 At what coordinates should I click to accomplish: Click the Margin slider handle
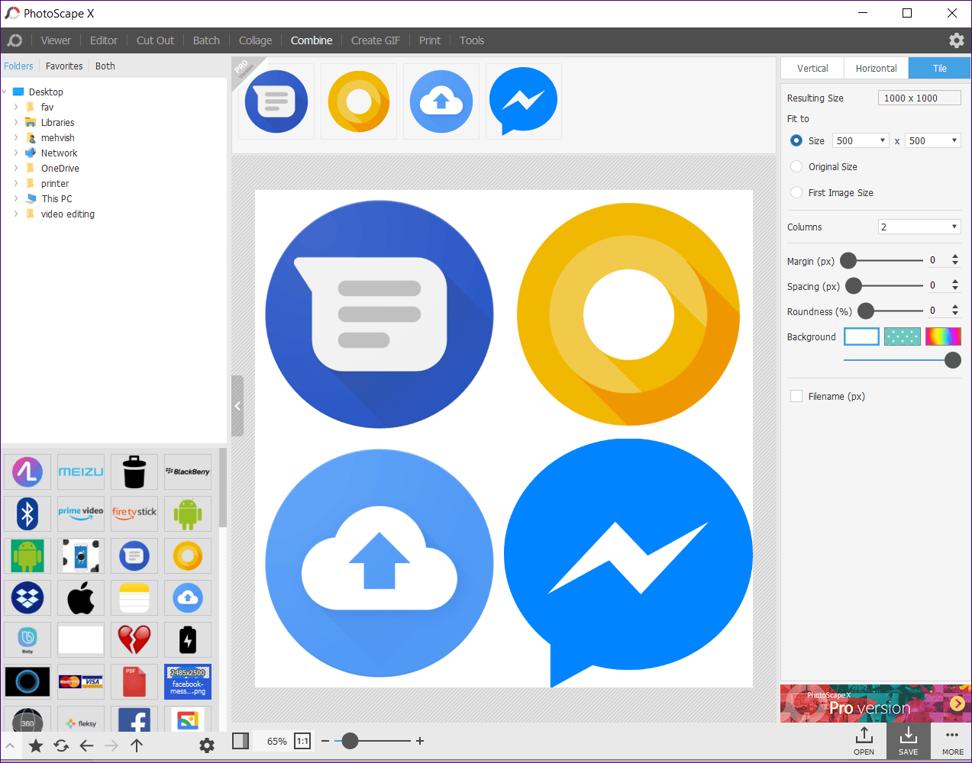coord(848,261)
